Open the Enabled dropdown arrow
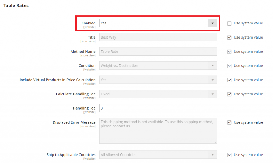 pyautogui.click(x=212, y=23)
